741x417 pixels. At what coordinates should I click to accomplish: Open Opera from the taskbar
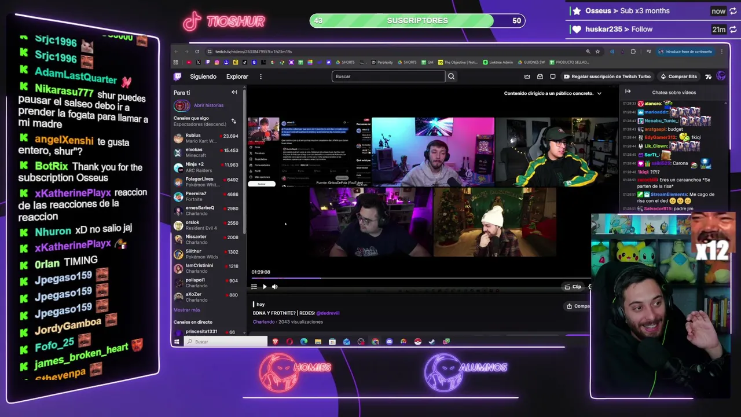click(x=289, y=342)
